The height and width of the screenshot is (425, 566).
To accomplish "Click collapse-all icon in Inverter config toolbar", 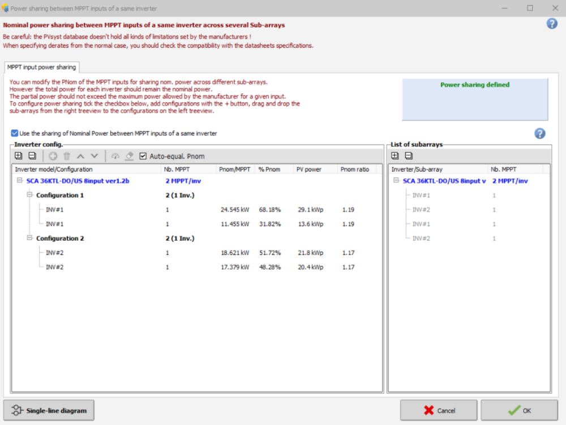I will (x=32, y=156).
